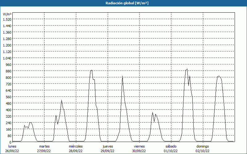Click the 'viernes' day label
The width and height of the screenshot is (247, 154).
click(x=139, y=147)
